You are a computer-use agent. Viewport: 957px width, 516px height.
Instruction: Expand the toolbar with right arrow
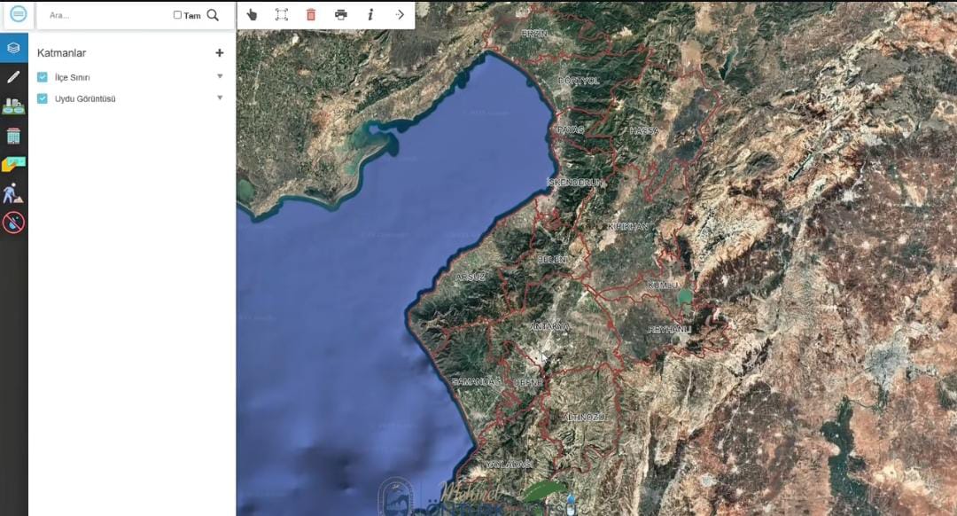pos(400,14)
